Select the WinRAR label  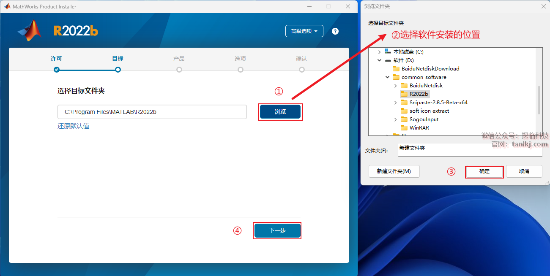[419, 128]
